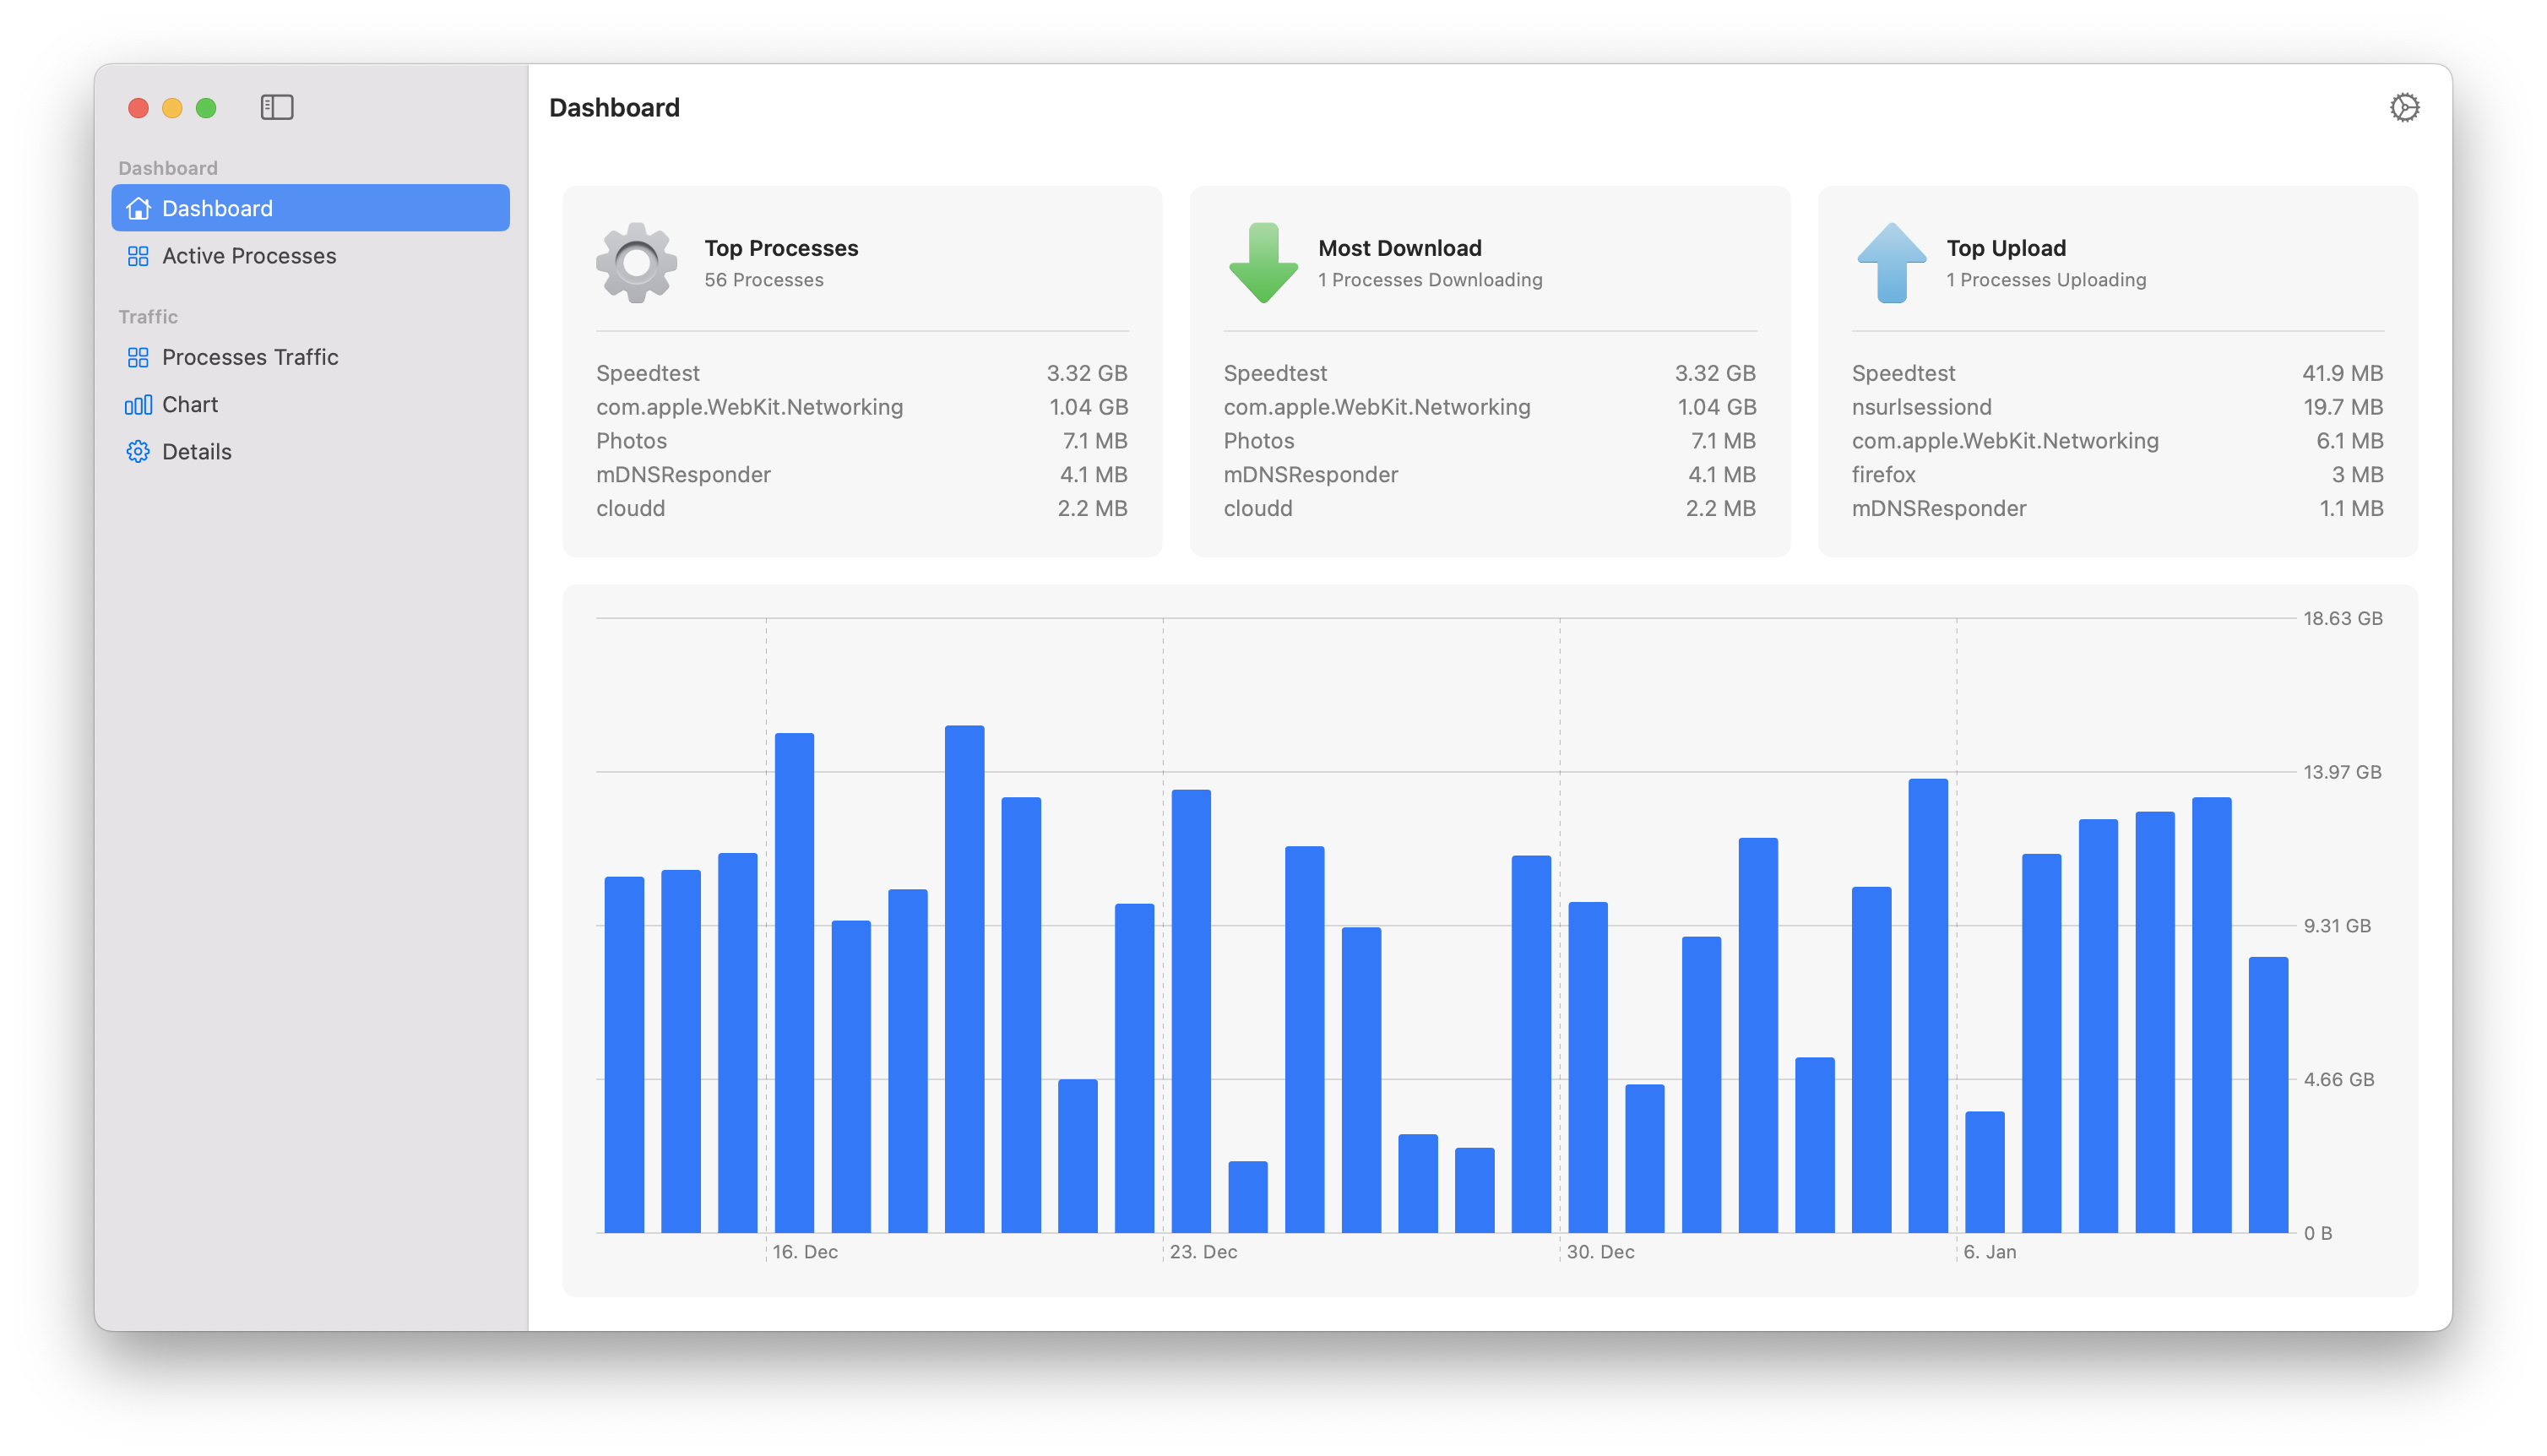Click the Chart bar icon in sidebar
This screenshot has height=1456, width=2547.
tap(138, 404)
